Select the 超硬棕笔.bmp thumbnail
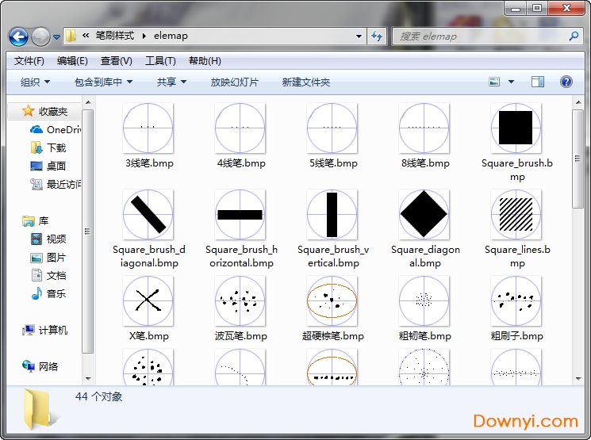This screenshot has width=591, height=440. click(332, 300)
